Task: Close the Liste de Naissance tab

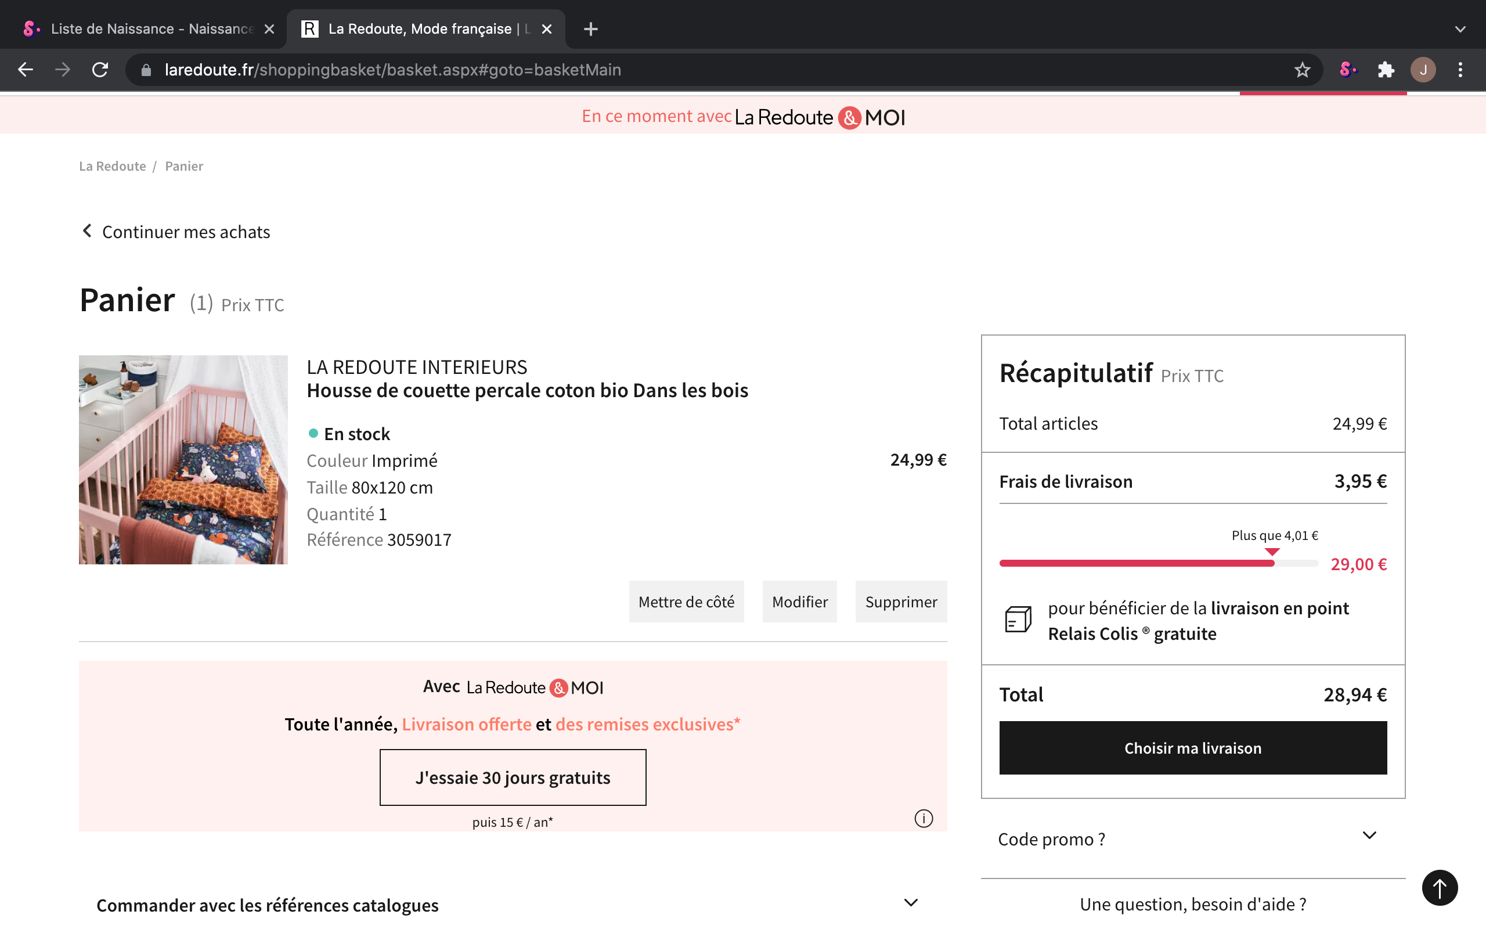Action: click(x=269, y=29)
